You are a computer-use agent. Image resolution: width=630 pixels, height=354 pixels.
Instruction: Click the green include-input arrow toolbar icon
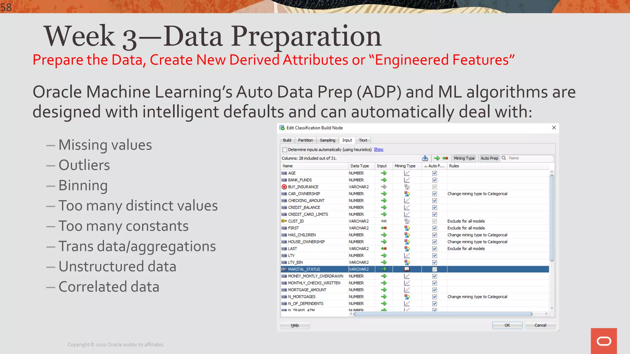tap(437, 158)
